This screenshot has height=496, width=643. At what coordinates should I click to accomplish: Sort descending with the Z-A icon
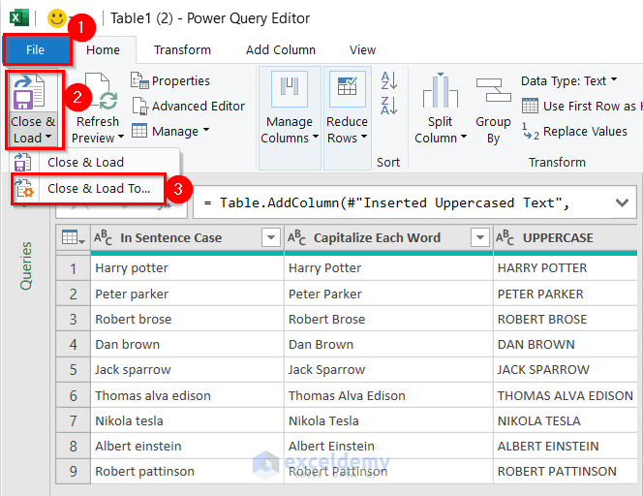(389, 107)
